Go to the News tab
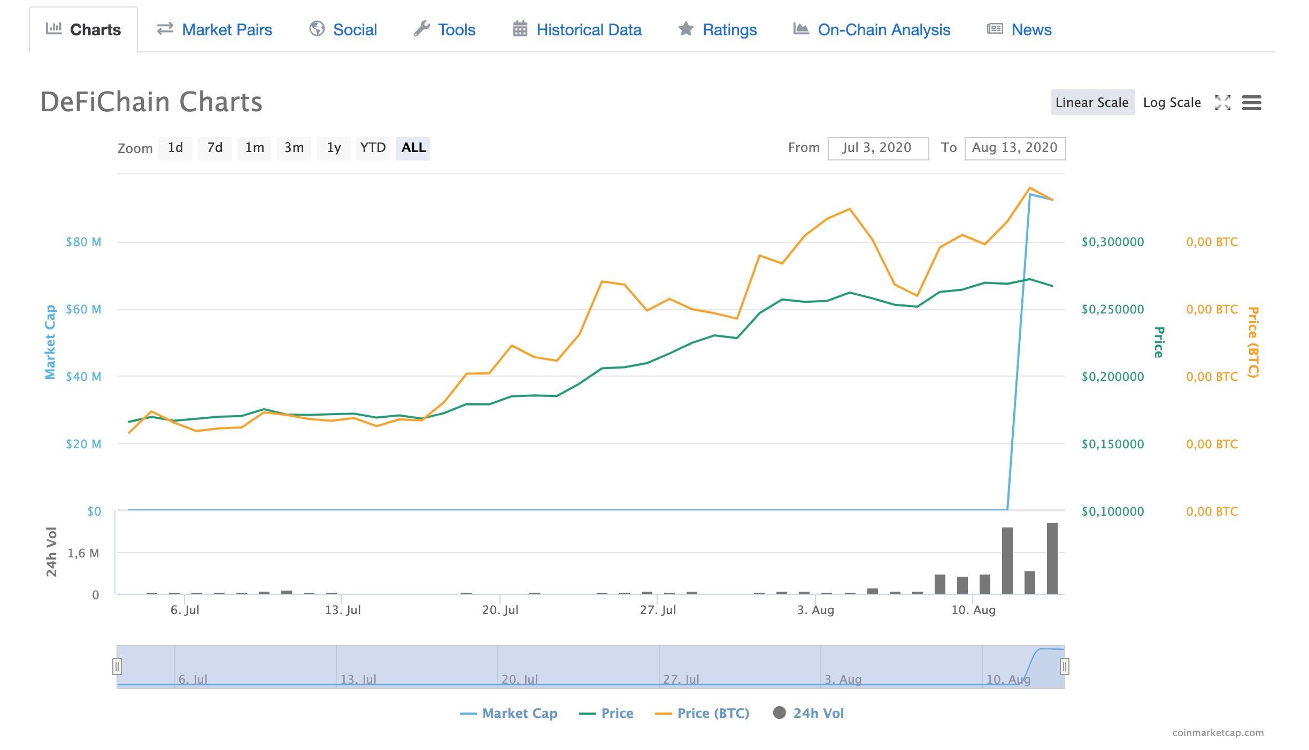This screenshot has height=750, width=1309. (x=1019, y=29)
